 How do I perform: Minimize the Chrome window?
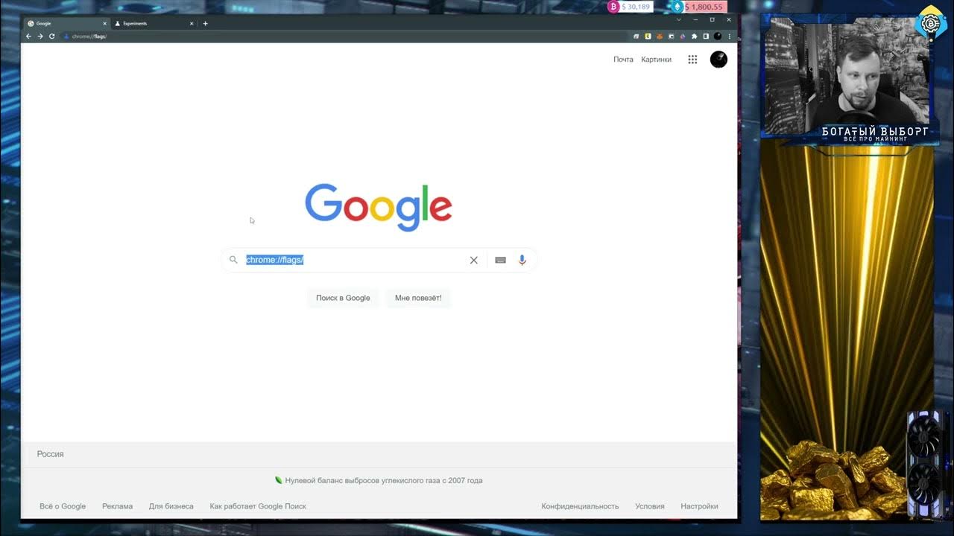tap(695, 19)
